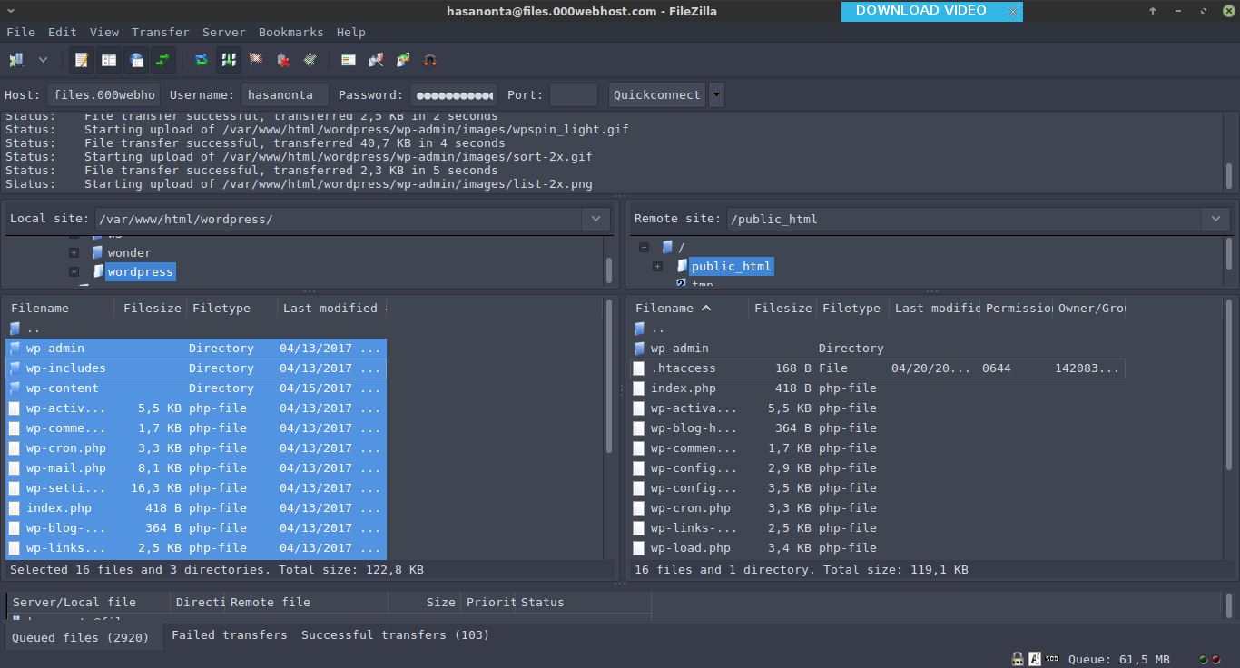Toggle processing of the transfer queue
The image size is (1240, 668).
point(229,60)
